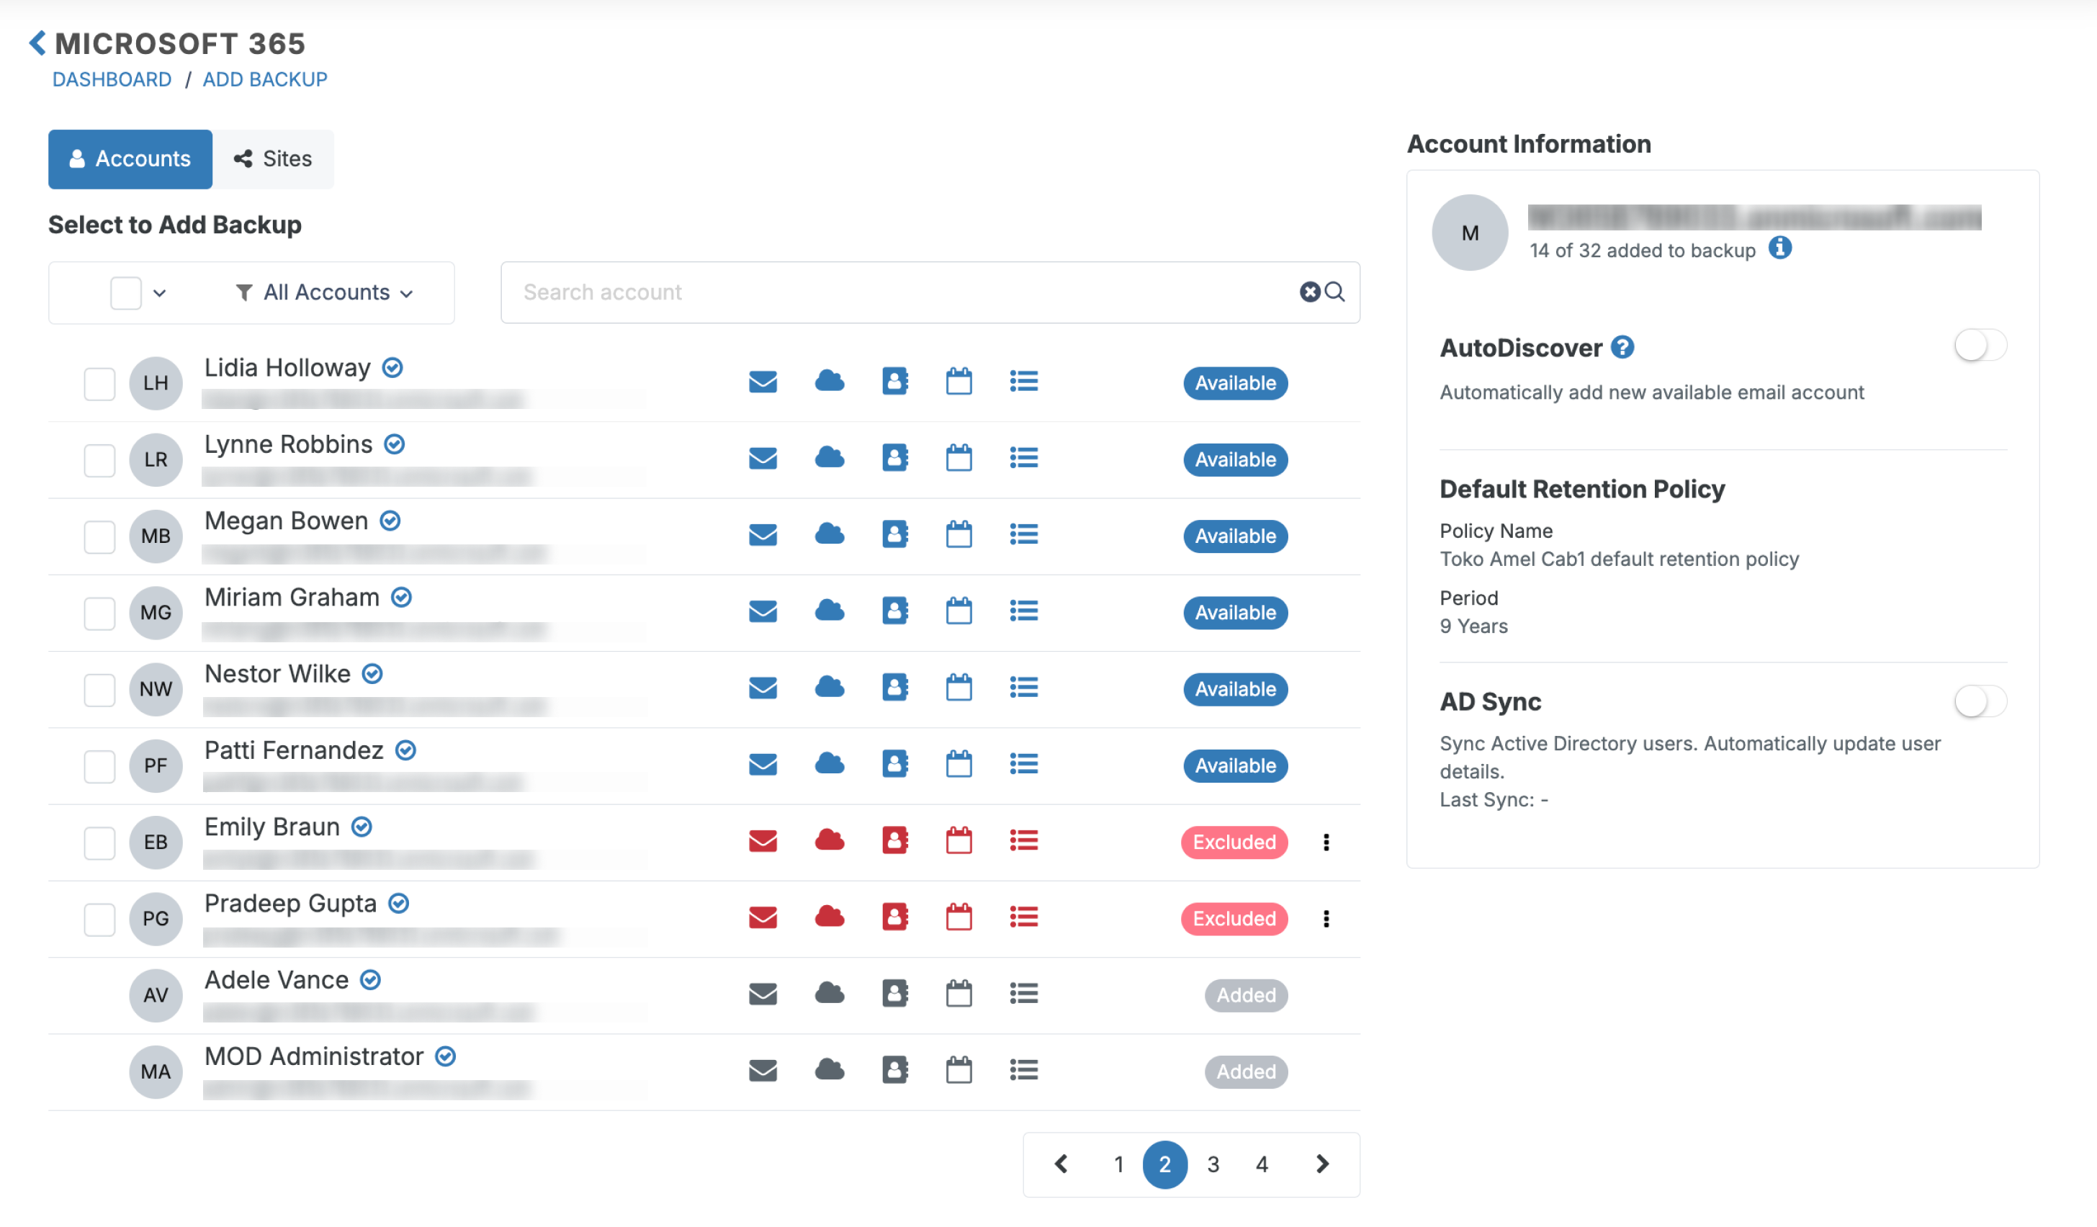Click the Lidia Holloway LH avatar

[x=156, y=384]
